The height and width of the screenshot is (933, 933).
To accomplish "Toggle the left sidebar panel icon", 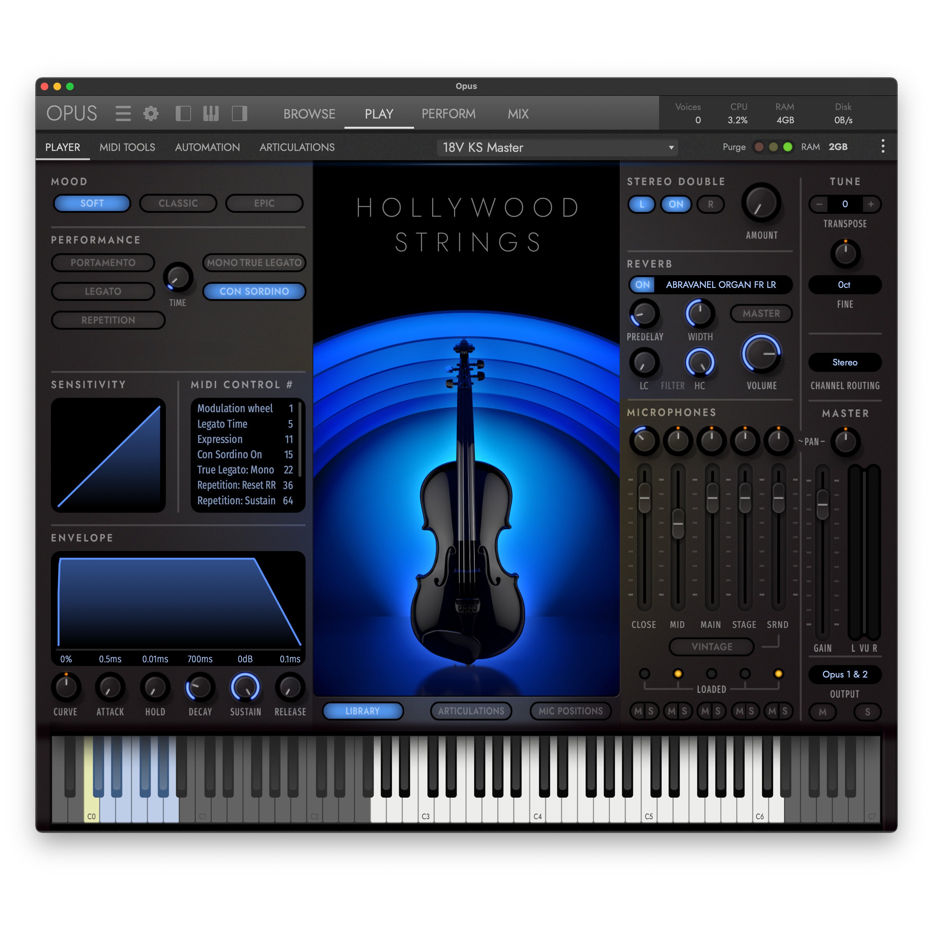I will point(183,113).
